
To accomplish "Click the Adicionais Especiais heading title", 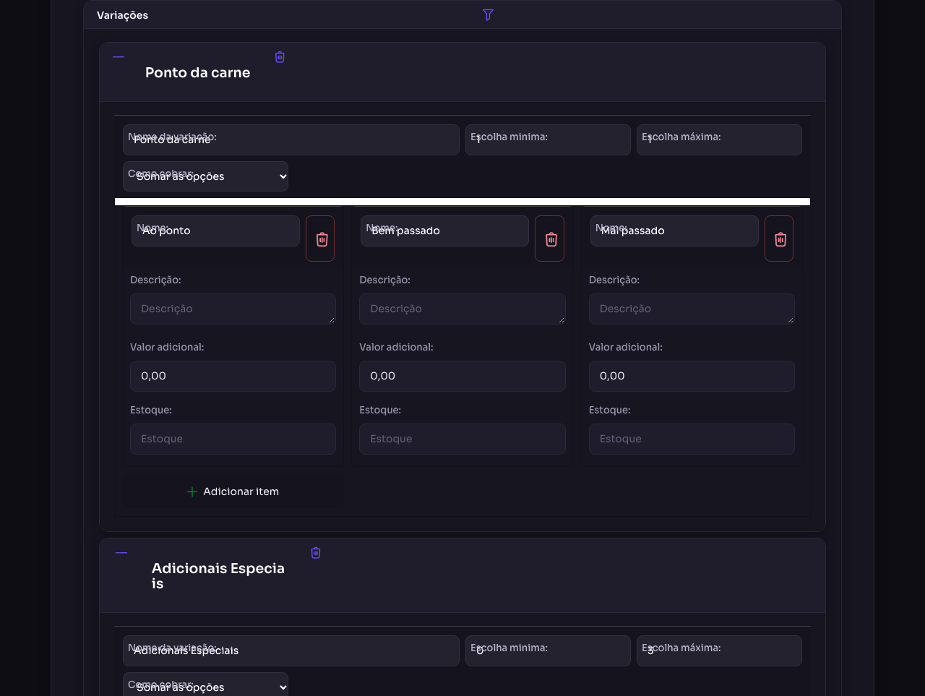I will point(218,576).
